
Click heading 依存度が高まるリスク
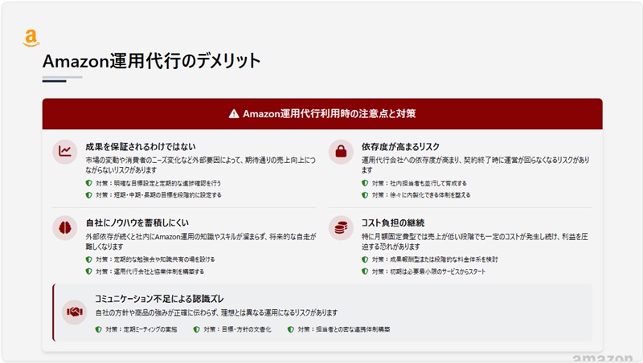tap(400, 146)
